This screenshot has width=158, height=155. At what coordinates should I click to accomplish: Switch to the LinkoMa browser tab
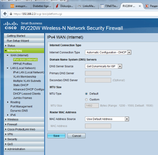coord(87,6)
